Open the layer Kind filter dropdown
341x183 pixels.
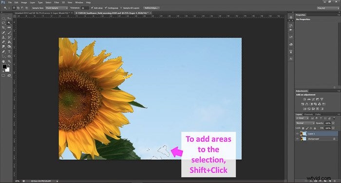[x=303, y=118]
